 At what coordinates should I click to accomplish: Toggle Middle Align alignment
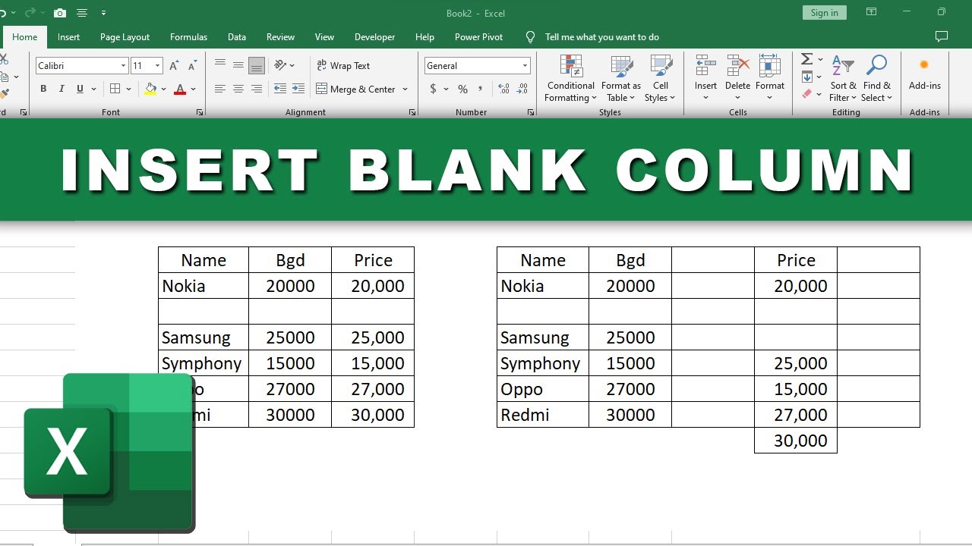[238, 65]
